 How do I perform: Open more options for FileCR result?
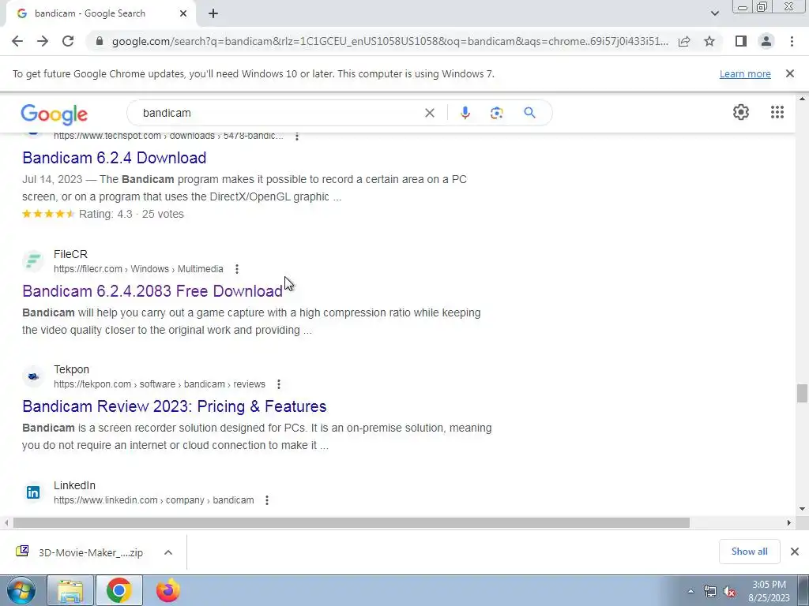pyautogui.click(x=237, y=269)
